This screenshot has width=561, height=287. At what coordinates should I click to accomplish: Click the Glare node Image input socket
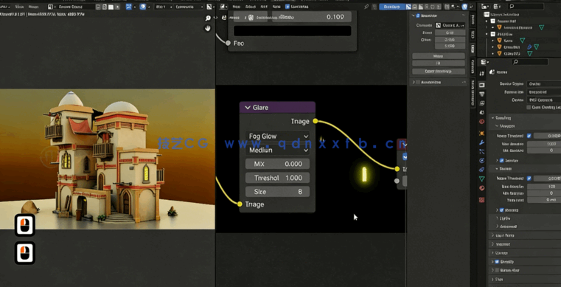(x=240, y=204)
